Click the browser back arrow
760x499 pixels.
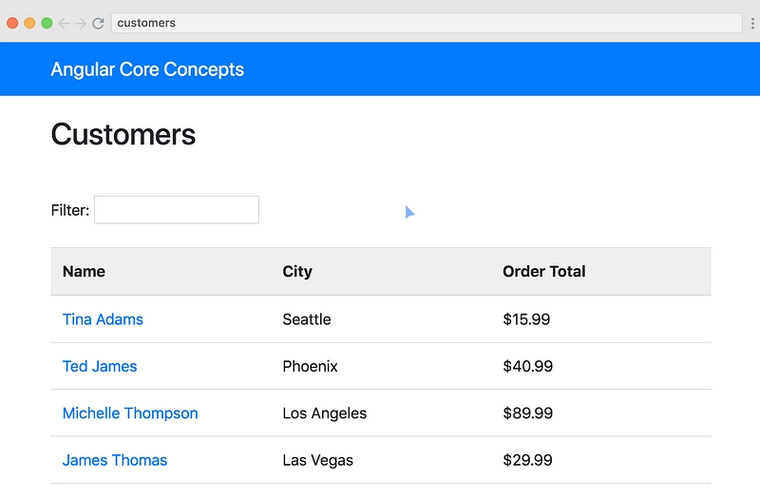pos(64,23)
